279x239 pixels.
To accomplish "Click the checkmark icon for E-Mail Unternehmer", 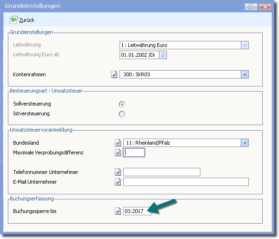I will [118, 182].
